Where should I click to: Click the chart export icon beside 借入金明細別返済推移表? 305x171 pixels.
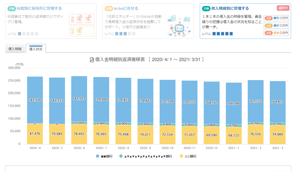click(x=92, y=60)
